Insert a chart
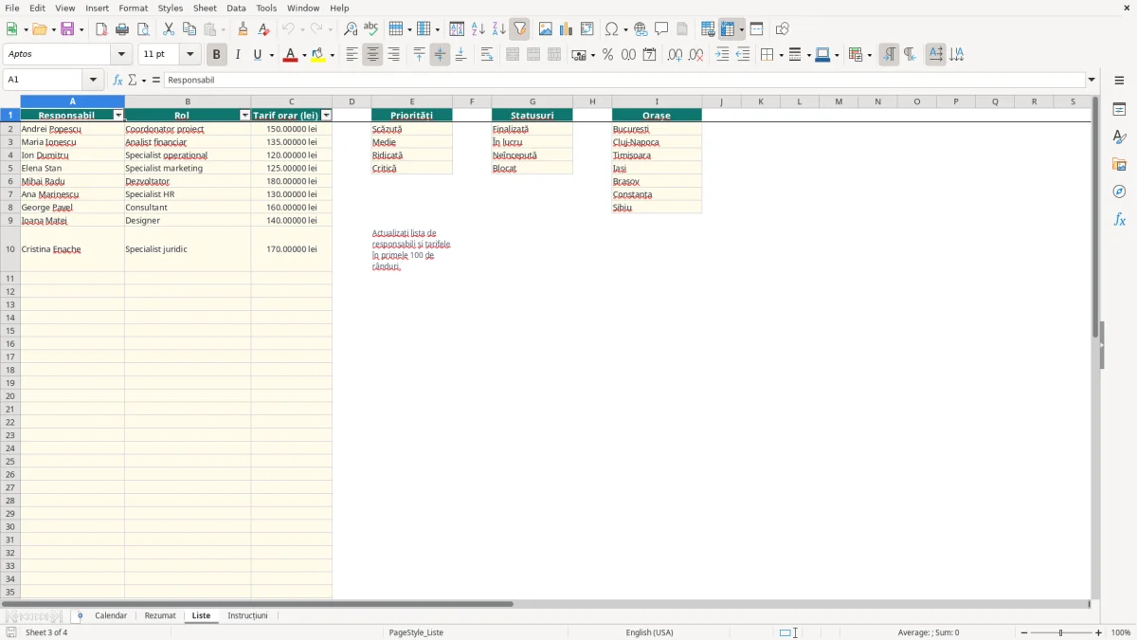 (x=566, y=29)
